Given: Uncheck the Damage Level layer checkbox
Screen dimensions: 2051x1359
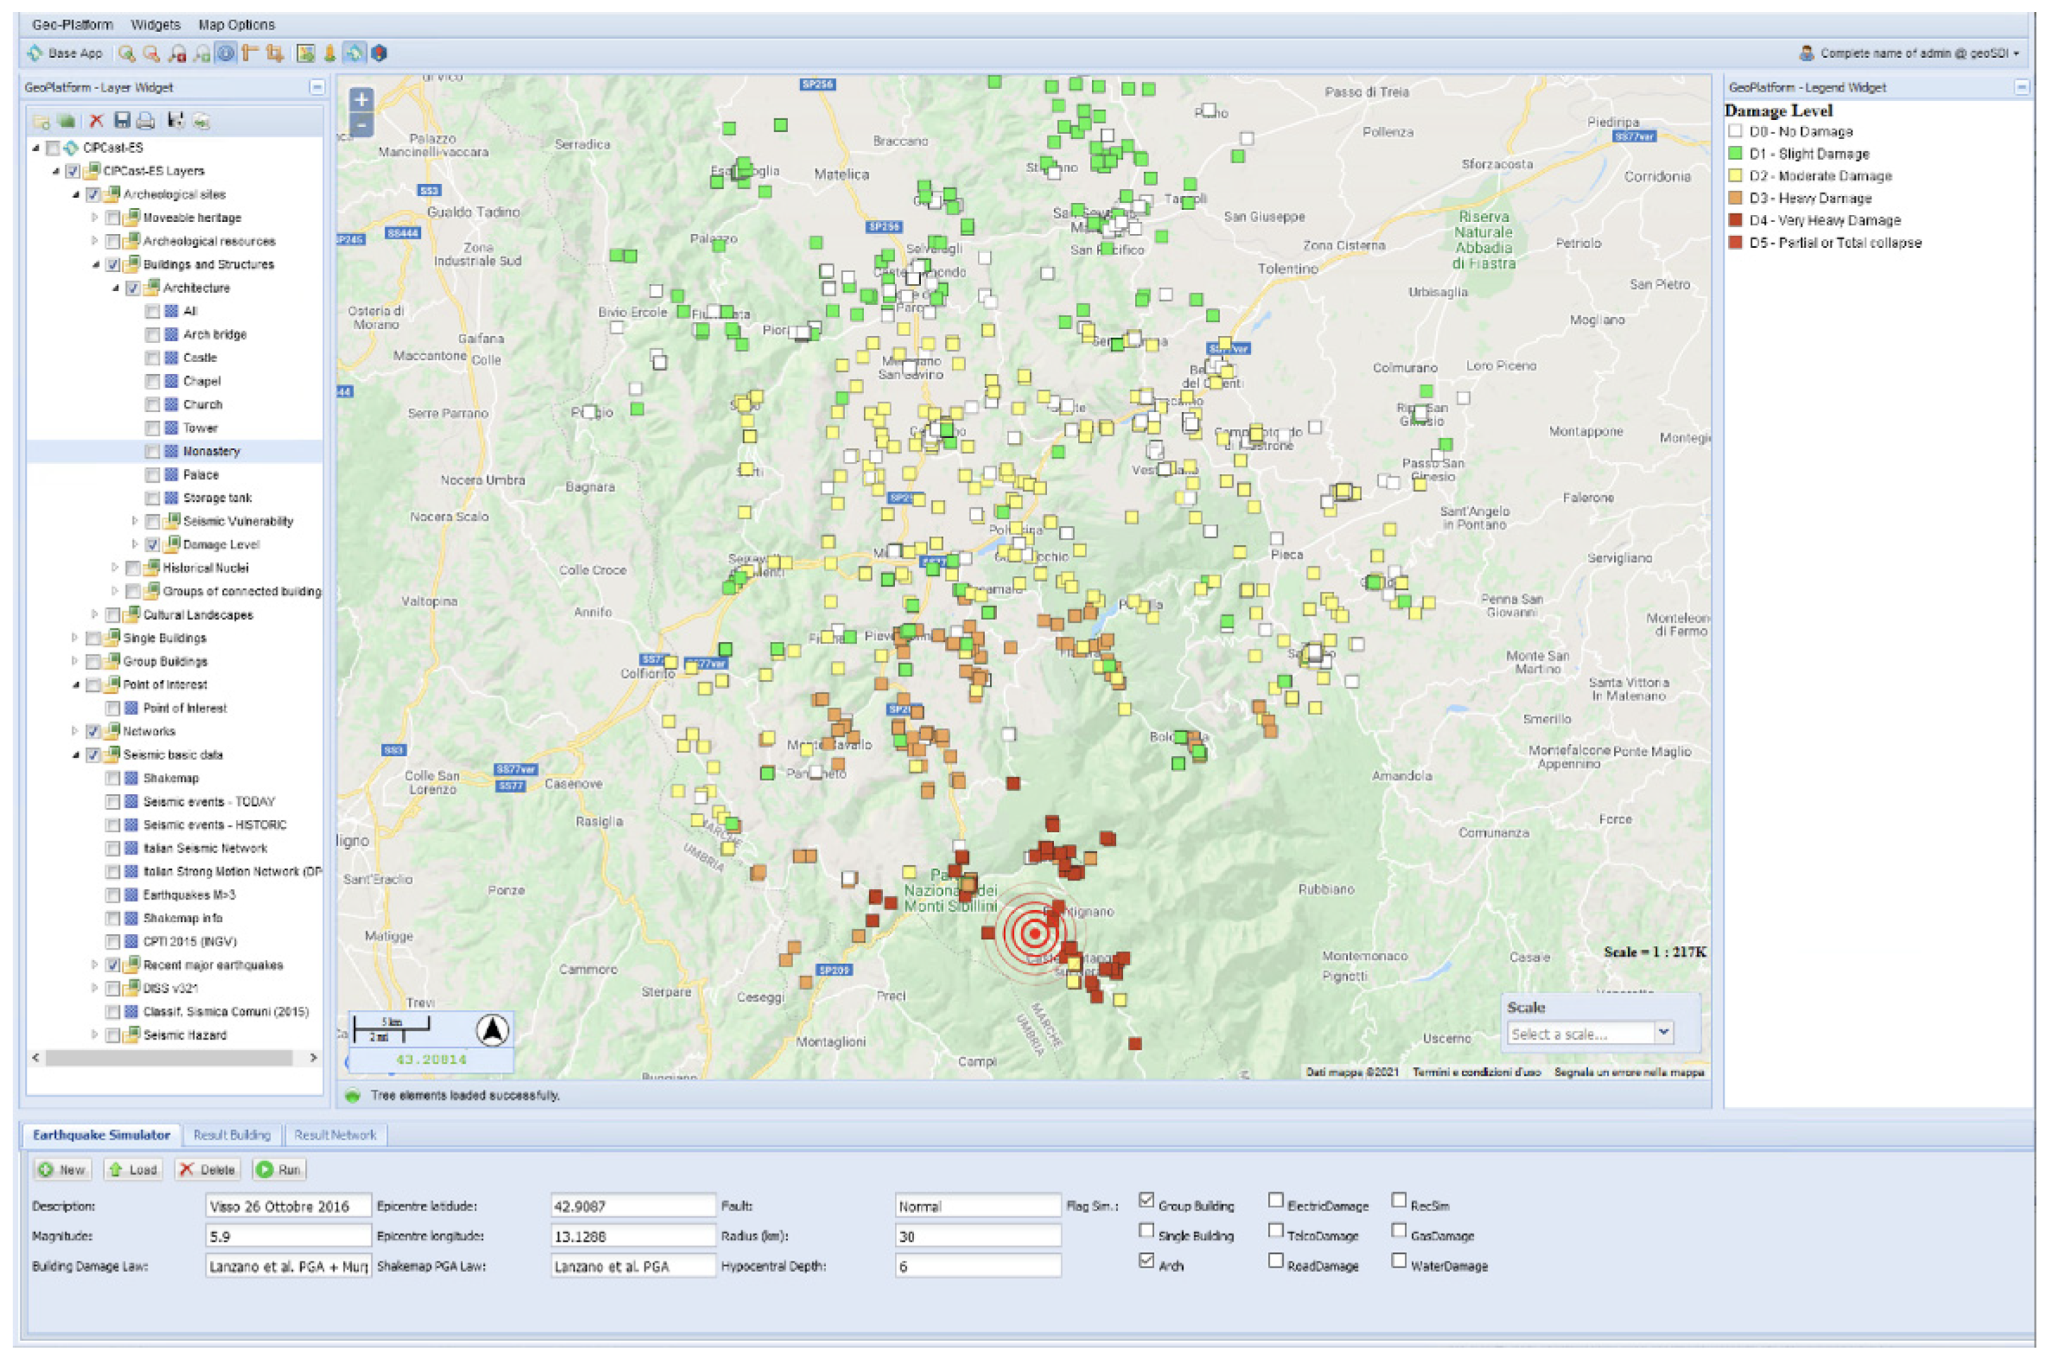Looking at the screenshot, I should (x=153, y=545).
